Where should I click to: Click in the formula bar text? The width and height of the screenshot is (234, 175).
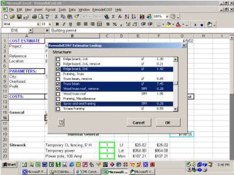coord(64,31)
